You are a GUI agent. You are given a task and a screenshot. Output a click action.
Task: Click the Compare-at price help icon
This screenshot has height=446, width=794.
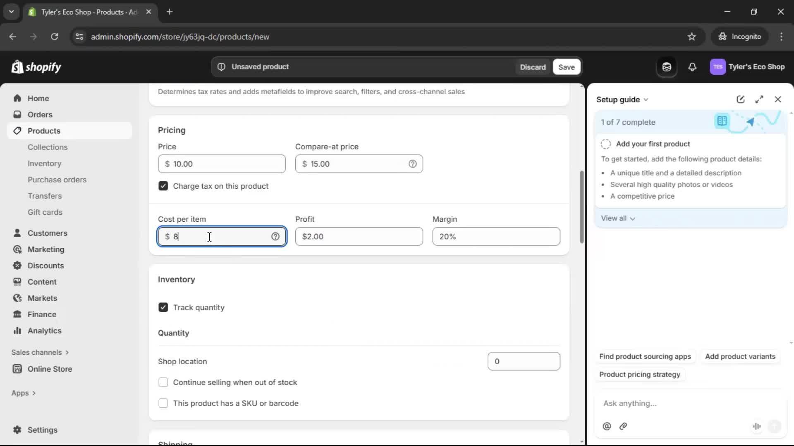(413, 164)
